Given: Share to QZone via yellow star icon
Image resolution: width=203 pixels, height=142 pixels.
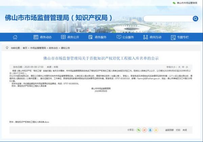Looking at the screenshot, I should [156, 130].
